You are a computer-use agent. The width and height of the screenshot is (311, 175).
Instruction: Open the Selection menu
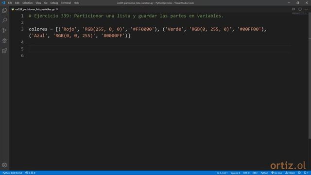coord(27,3)
